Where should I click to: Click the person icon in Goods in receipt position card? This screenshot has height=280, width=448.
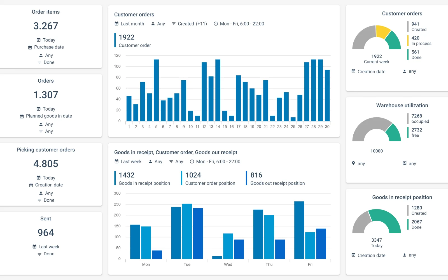[x=404, y=255]
